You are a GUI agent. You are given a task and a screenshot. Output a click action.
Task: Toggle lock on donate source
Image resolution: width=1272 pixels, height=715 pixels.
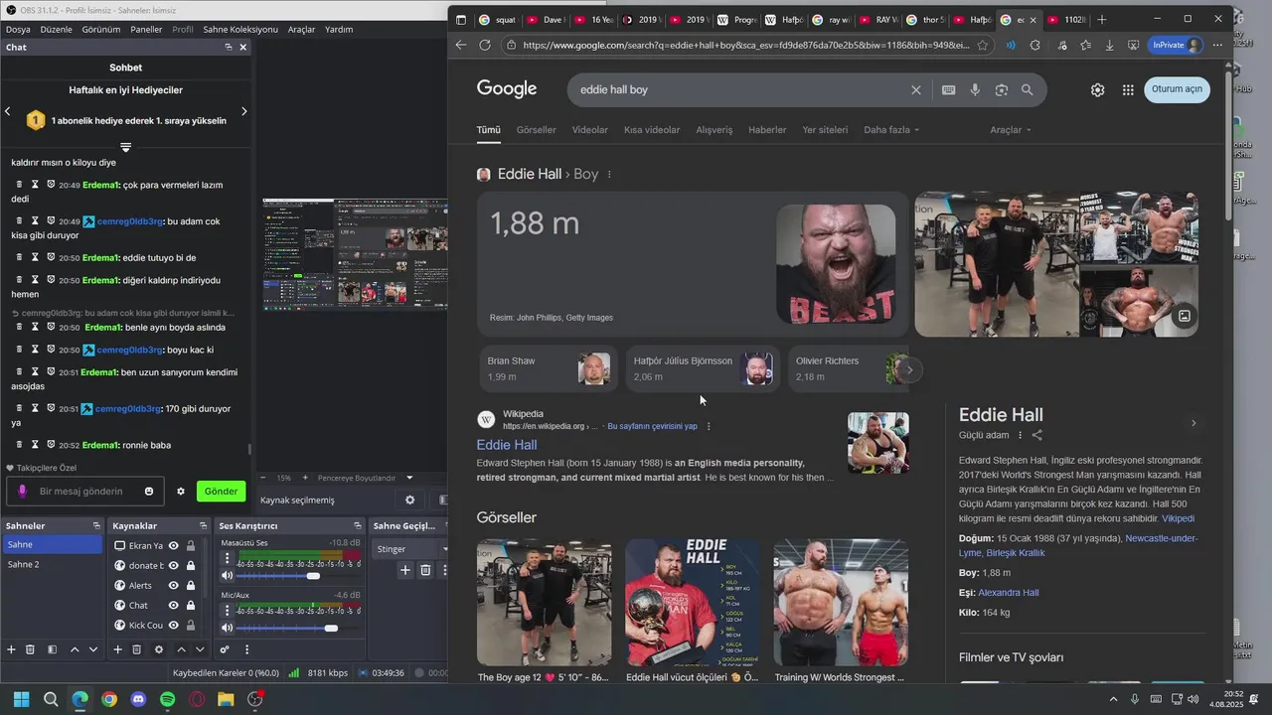coord(191,566)
